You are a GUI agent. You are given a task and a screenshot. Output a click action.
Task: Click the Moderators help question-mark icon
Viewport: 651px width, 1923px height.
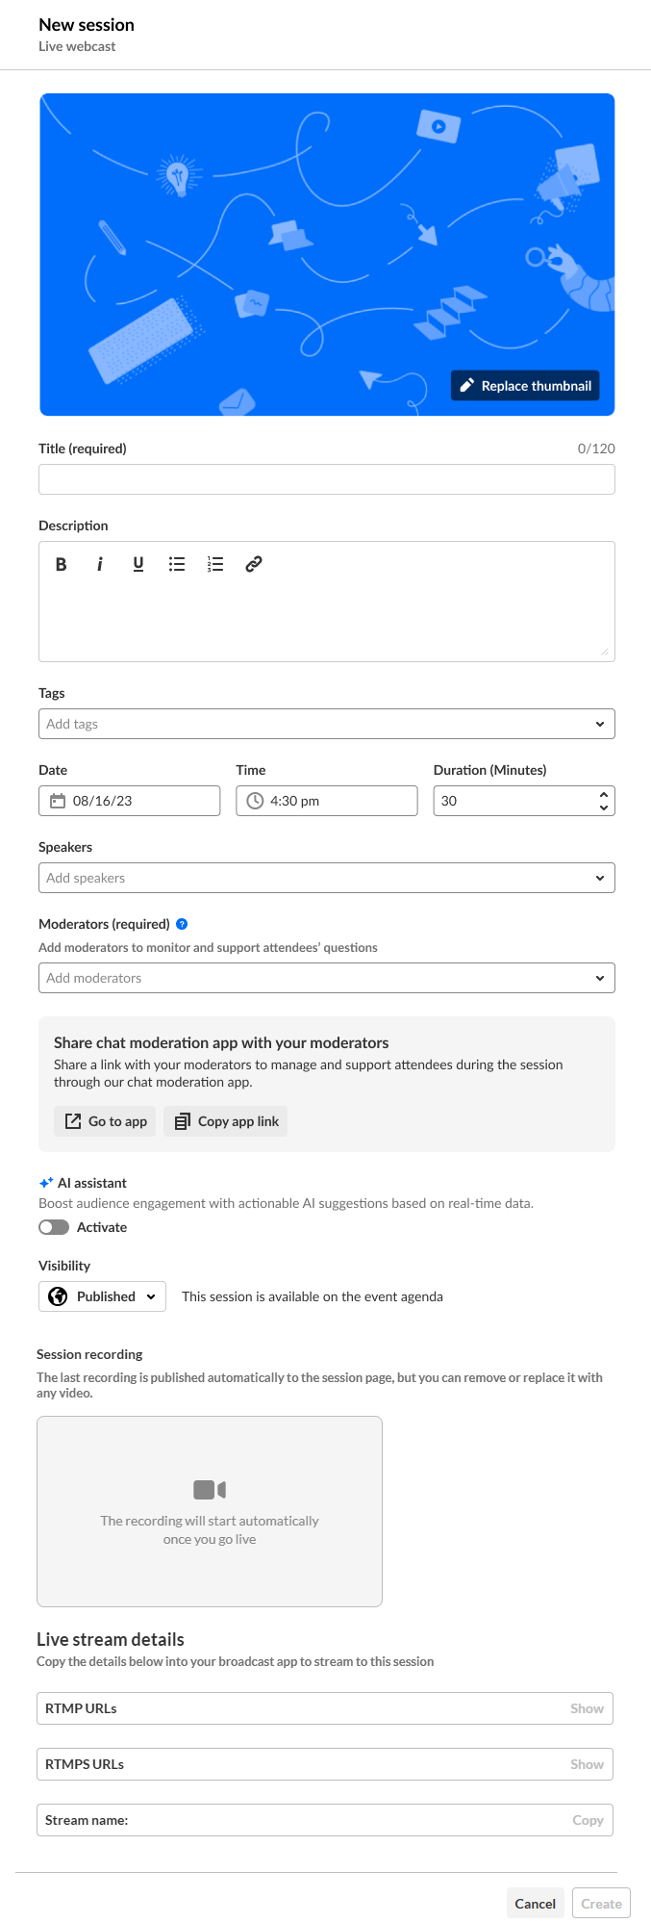(x=182, y=924)
